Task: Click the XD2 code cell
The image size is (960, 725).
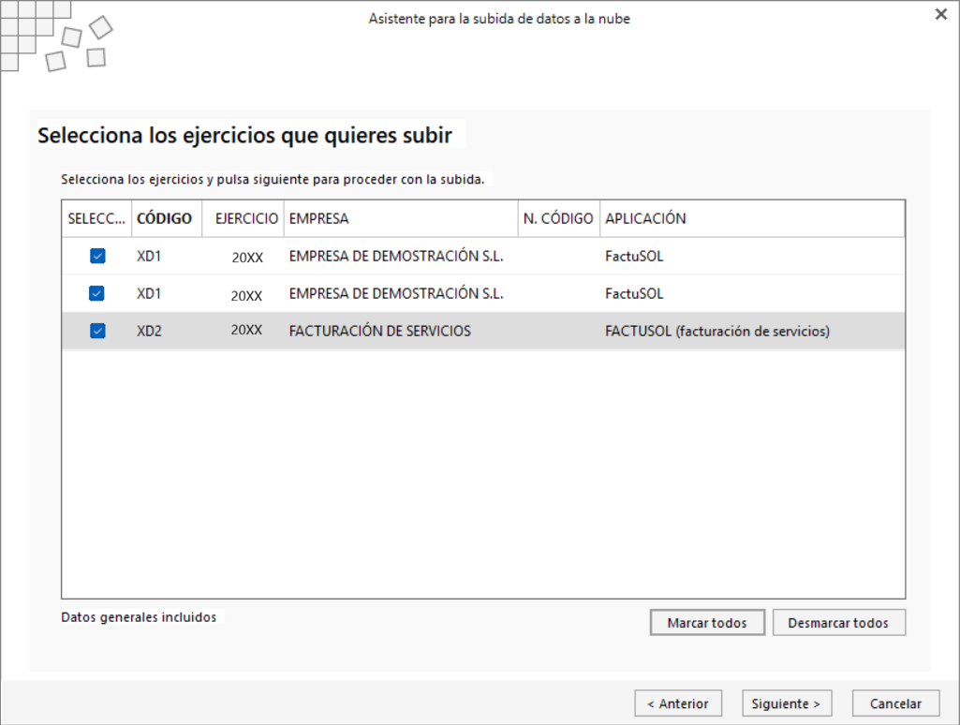Action: pos(150,332)
